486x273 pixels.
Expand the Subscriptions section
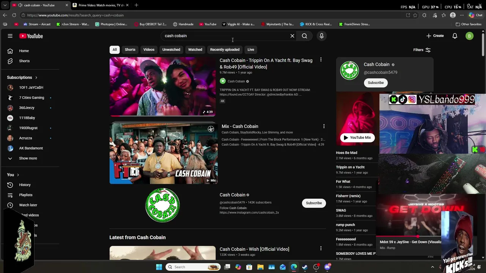[x=22, y=77]
